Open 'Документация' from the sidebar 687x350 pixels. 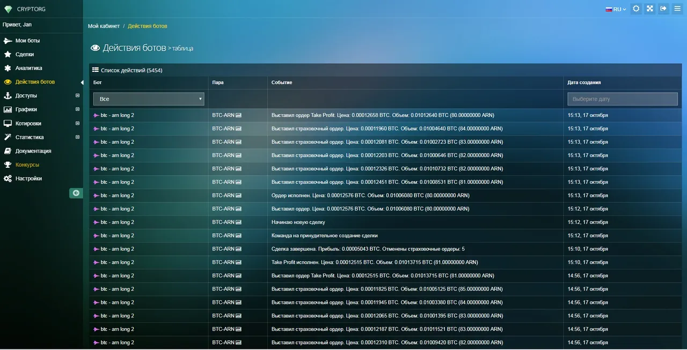[33, 151]
